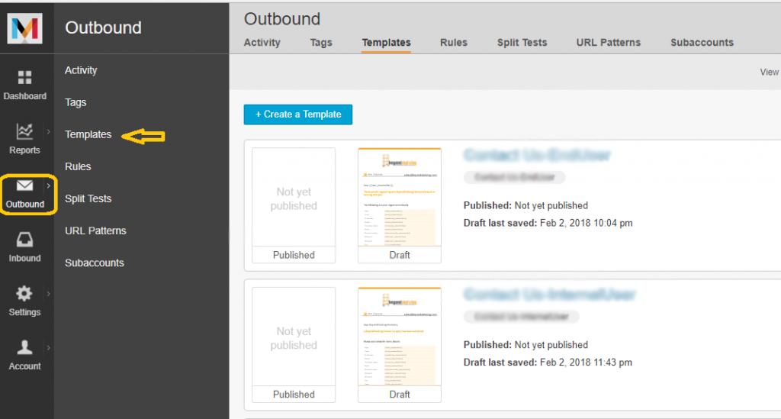Open Subaccounts from the sidebar menu
781x419 pixels.
pyautogui.click(x=95, y=263)
